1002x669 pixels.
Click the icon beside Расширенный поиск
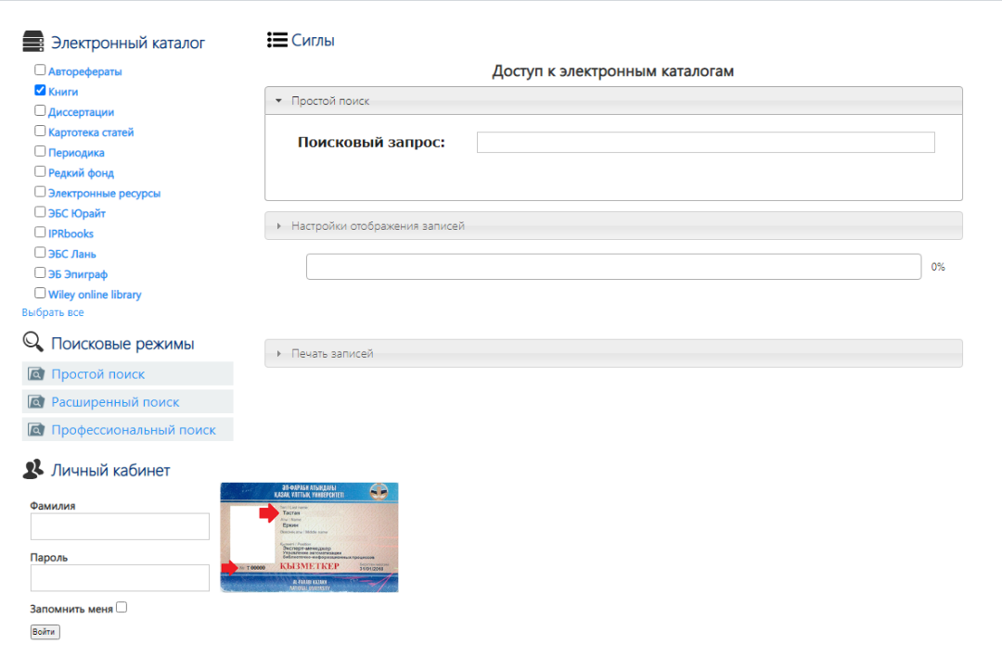coord(36,402)
